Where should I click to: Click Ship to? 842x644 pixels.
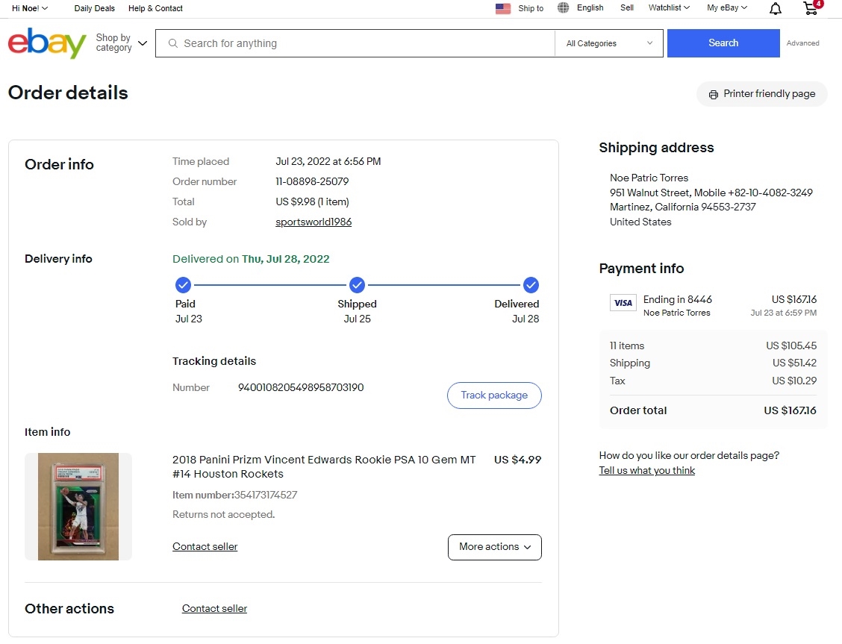pyautogui.click(x=531, y=9)
